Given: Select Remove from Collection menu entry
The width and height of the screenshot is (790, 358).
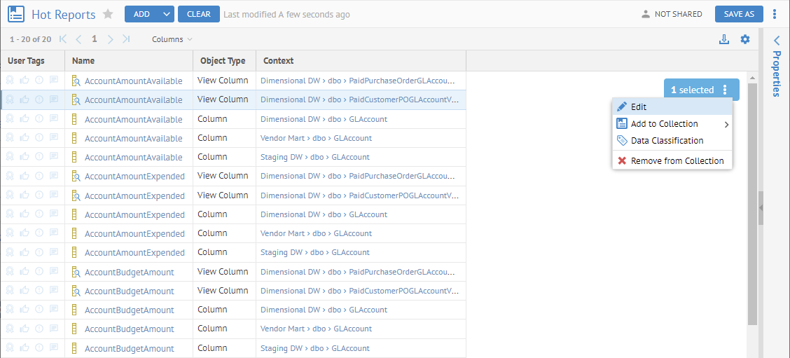Looking at the screenshot, I should click(x=677, y=161).
